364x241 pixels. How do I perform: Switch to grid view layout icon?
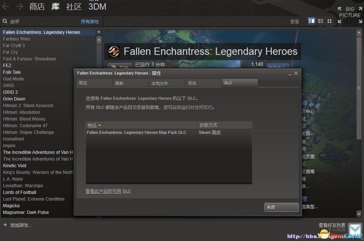(329, 21)
